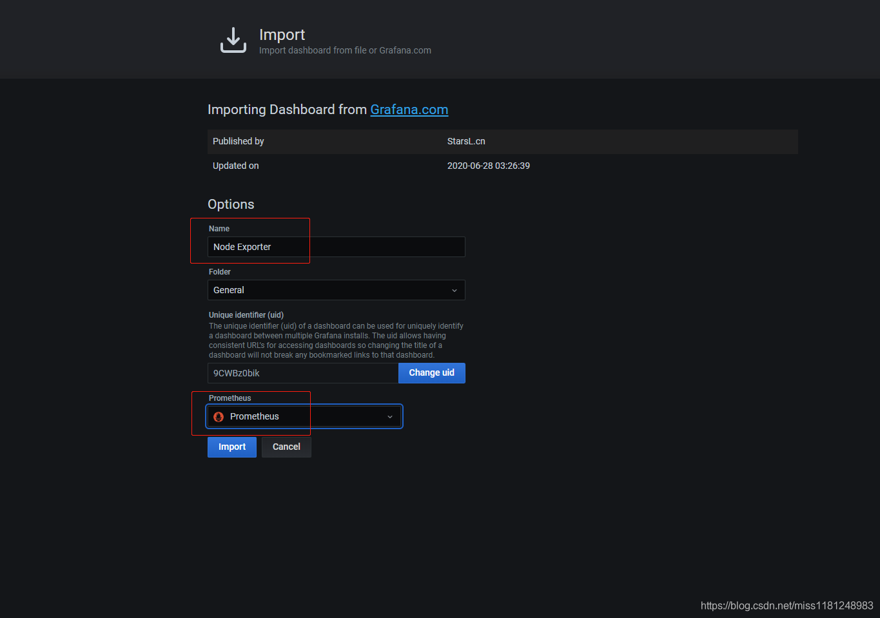Click the StarsL.cn publisher value

click(466, 141)
